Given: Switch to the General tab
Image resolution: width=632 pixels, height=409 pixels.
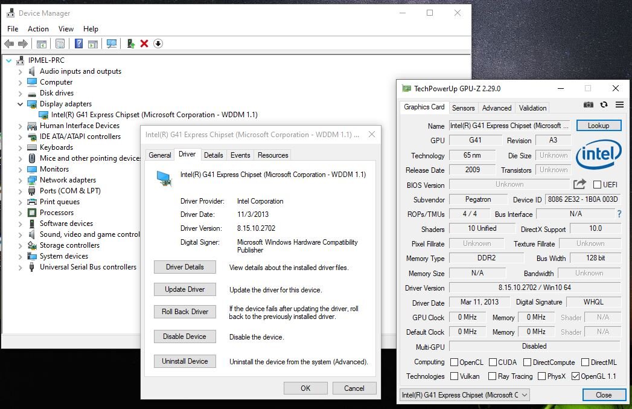Looking at the screenshot, I should pyautogui.click(x=160, y=155).
